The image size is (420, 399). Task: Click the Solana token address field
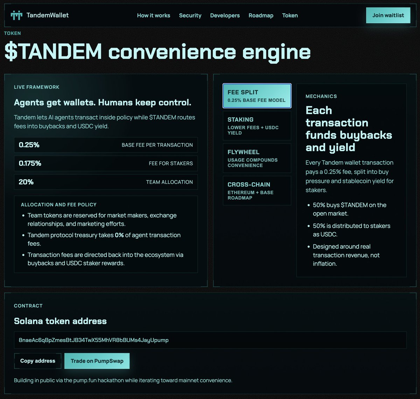(x=210, y=340)
